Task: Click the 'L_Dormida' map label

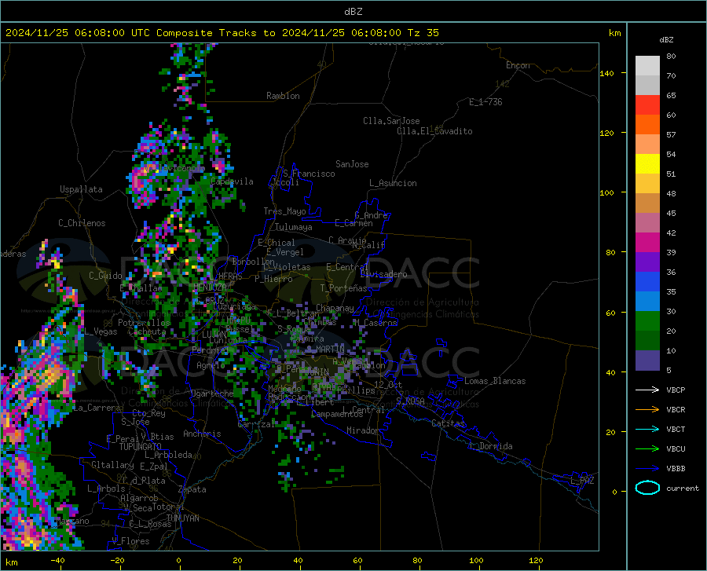Action: point(490,446)
